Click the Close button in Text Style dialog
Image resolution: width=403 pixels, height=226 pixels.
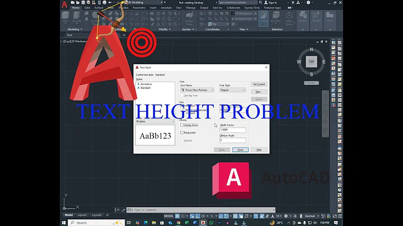click(x=240, y=150)
